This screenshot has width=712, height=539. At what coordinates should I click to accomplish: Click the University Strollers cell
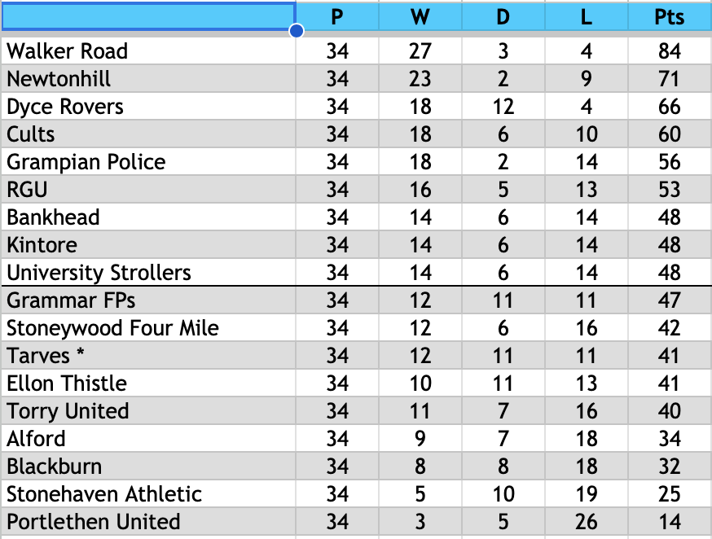(148, 272)
